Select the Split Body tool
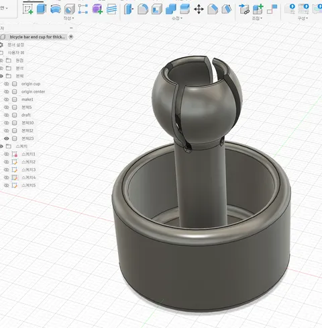Screen dimensions: 322x328 coord(185,9)
